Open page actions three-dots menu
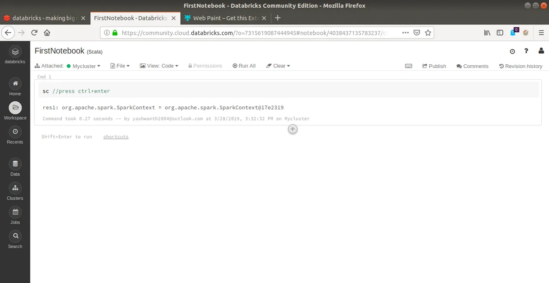Screen dimensions: 549x283 click(x=405, y=33)
